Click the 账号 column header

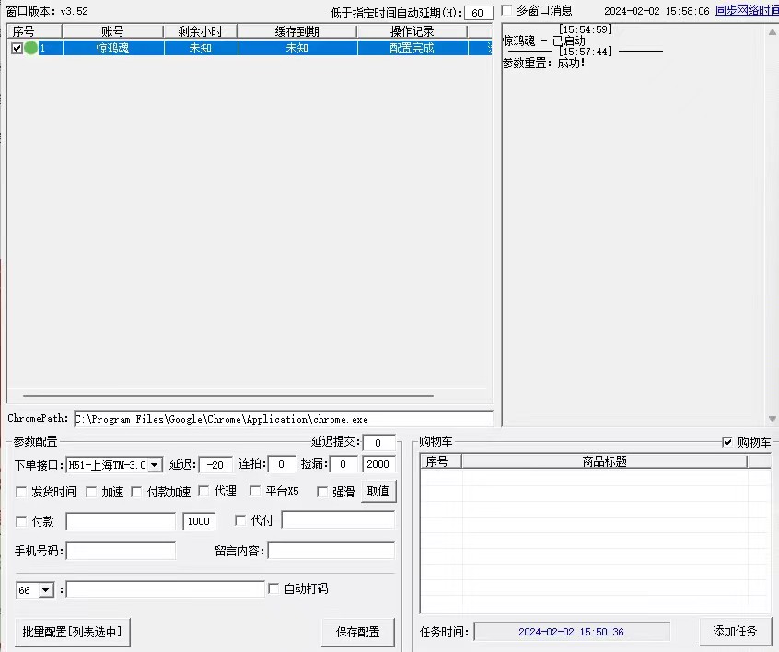pyautogui.click(x=112, y=31)
